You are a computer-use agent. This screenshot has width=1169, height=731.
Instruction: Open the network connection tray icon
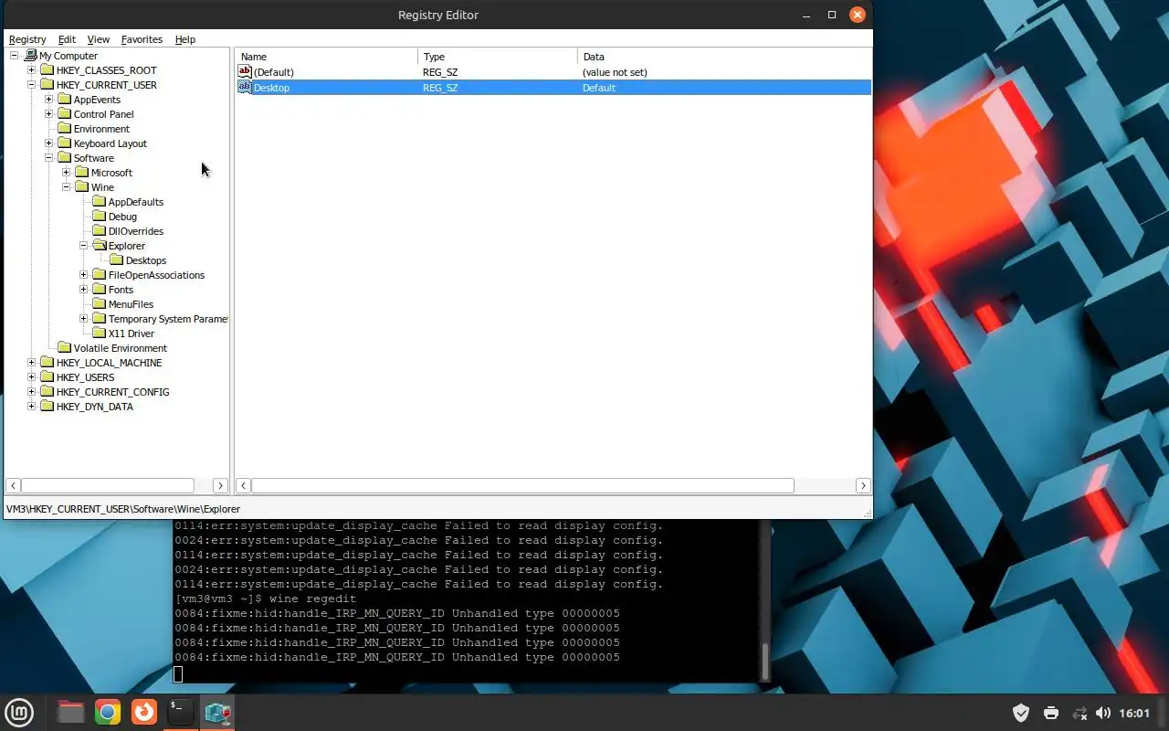click(1079, 713)
